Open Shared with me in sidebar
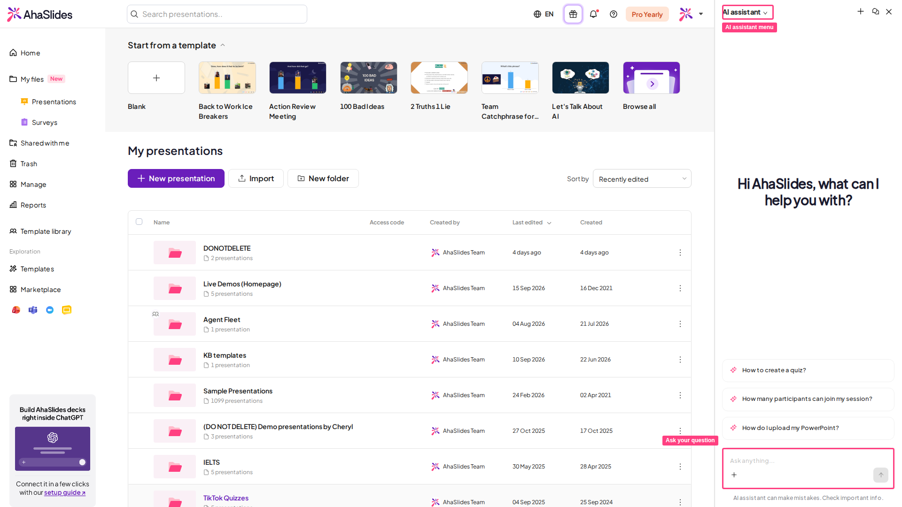902x507 pixels. (x=39, y=143)
